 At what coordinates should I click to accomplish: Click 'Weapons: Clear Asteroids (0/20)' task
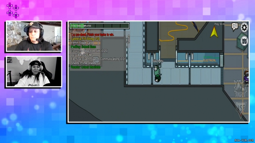pyautogui.click(x=89, y=51)
